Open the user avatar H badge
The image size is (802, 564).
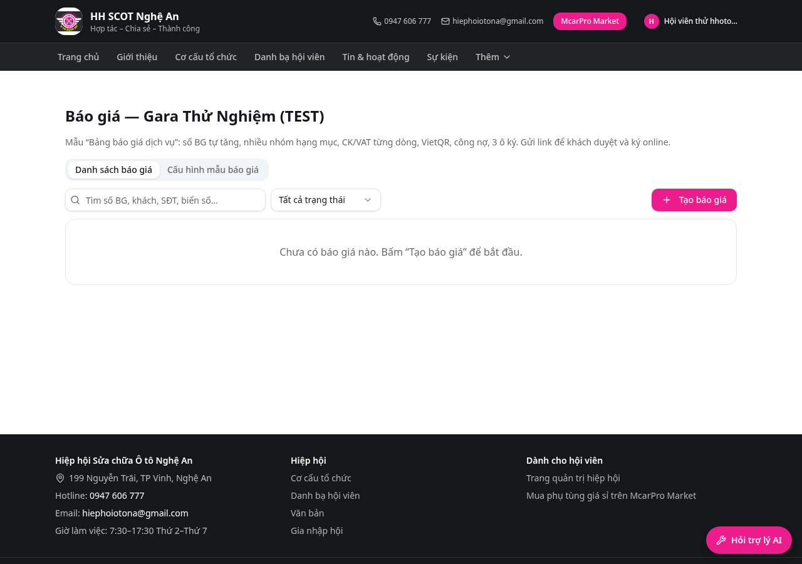(x=652, y=21)
